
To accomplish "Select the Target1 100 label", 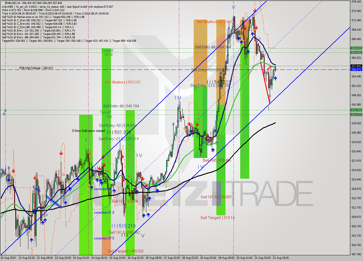I will click(x=105, y=114).
